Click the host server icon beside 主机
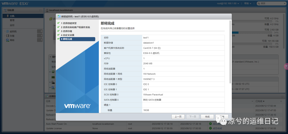This screenshot has width=288, height=134. (8, 16)
